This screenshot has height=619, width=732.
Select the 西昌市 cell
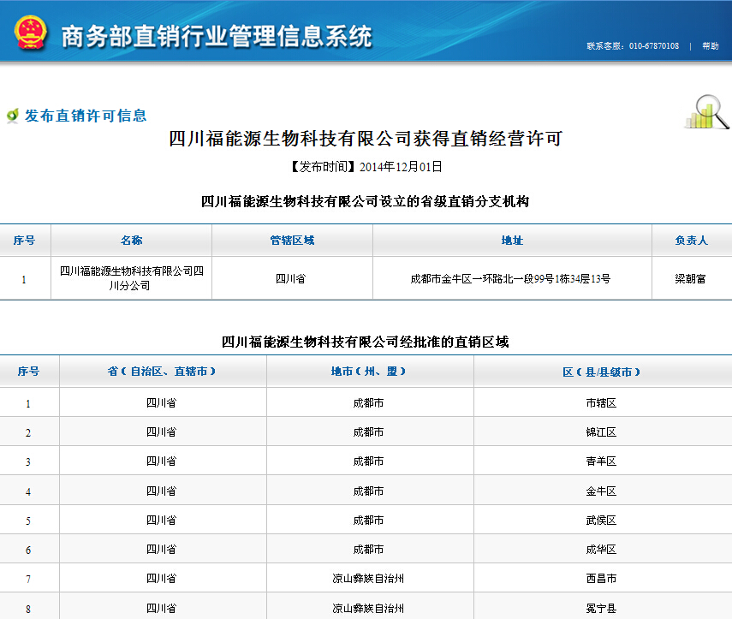click(601, 579)
